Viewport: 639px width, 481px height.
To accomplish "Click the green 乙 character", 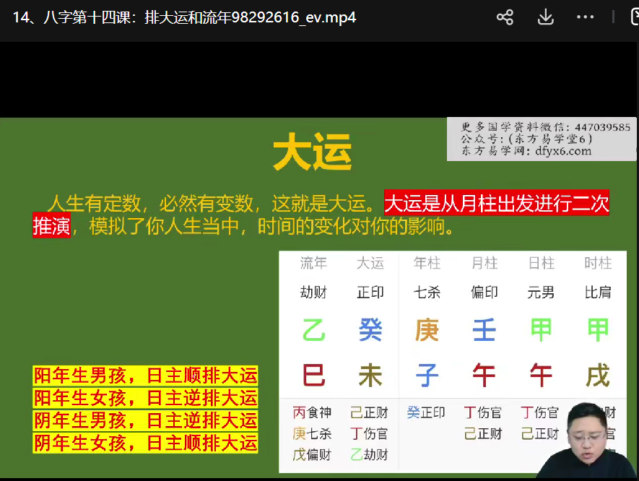I will tap(313, 330).
